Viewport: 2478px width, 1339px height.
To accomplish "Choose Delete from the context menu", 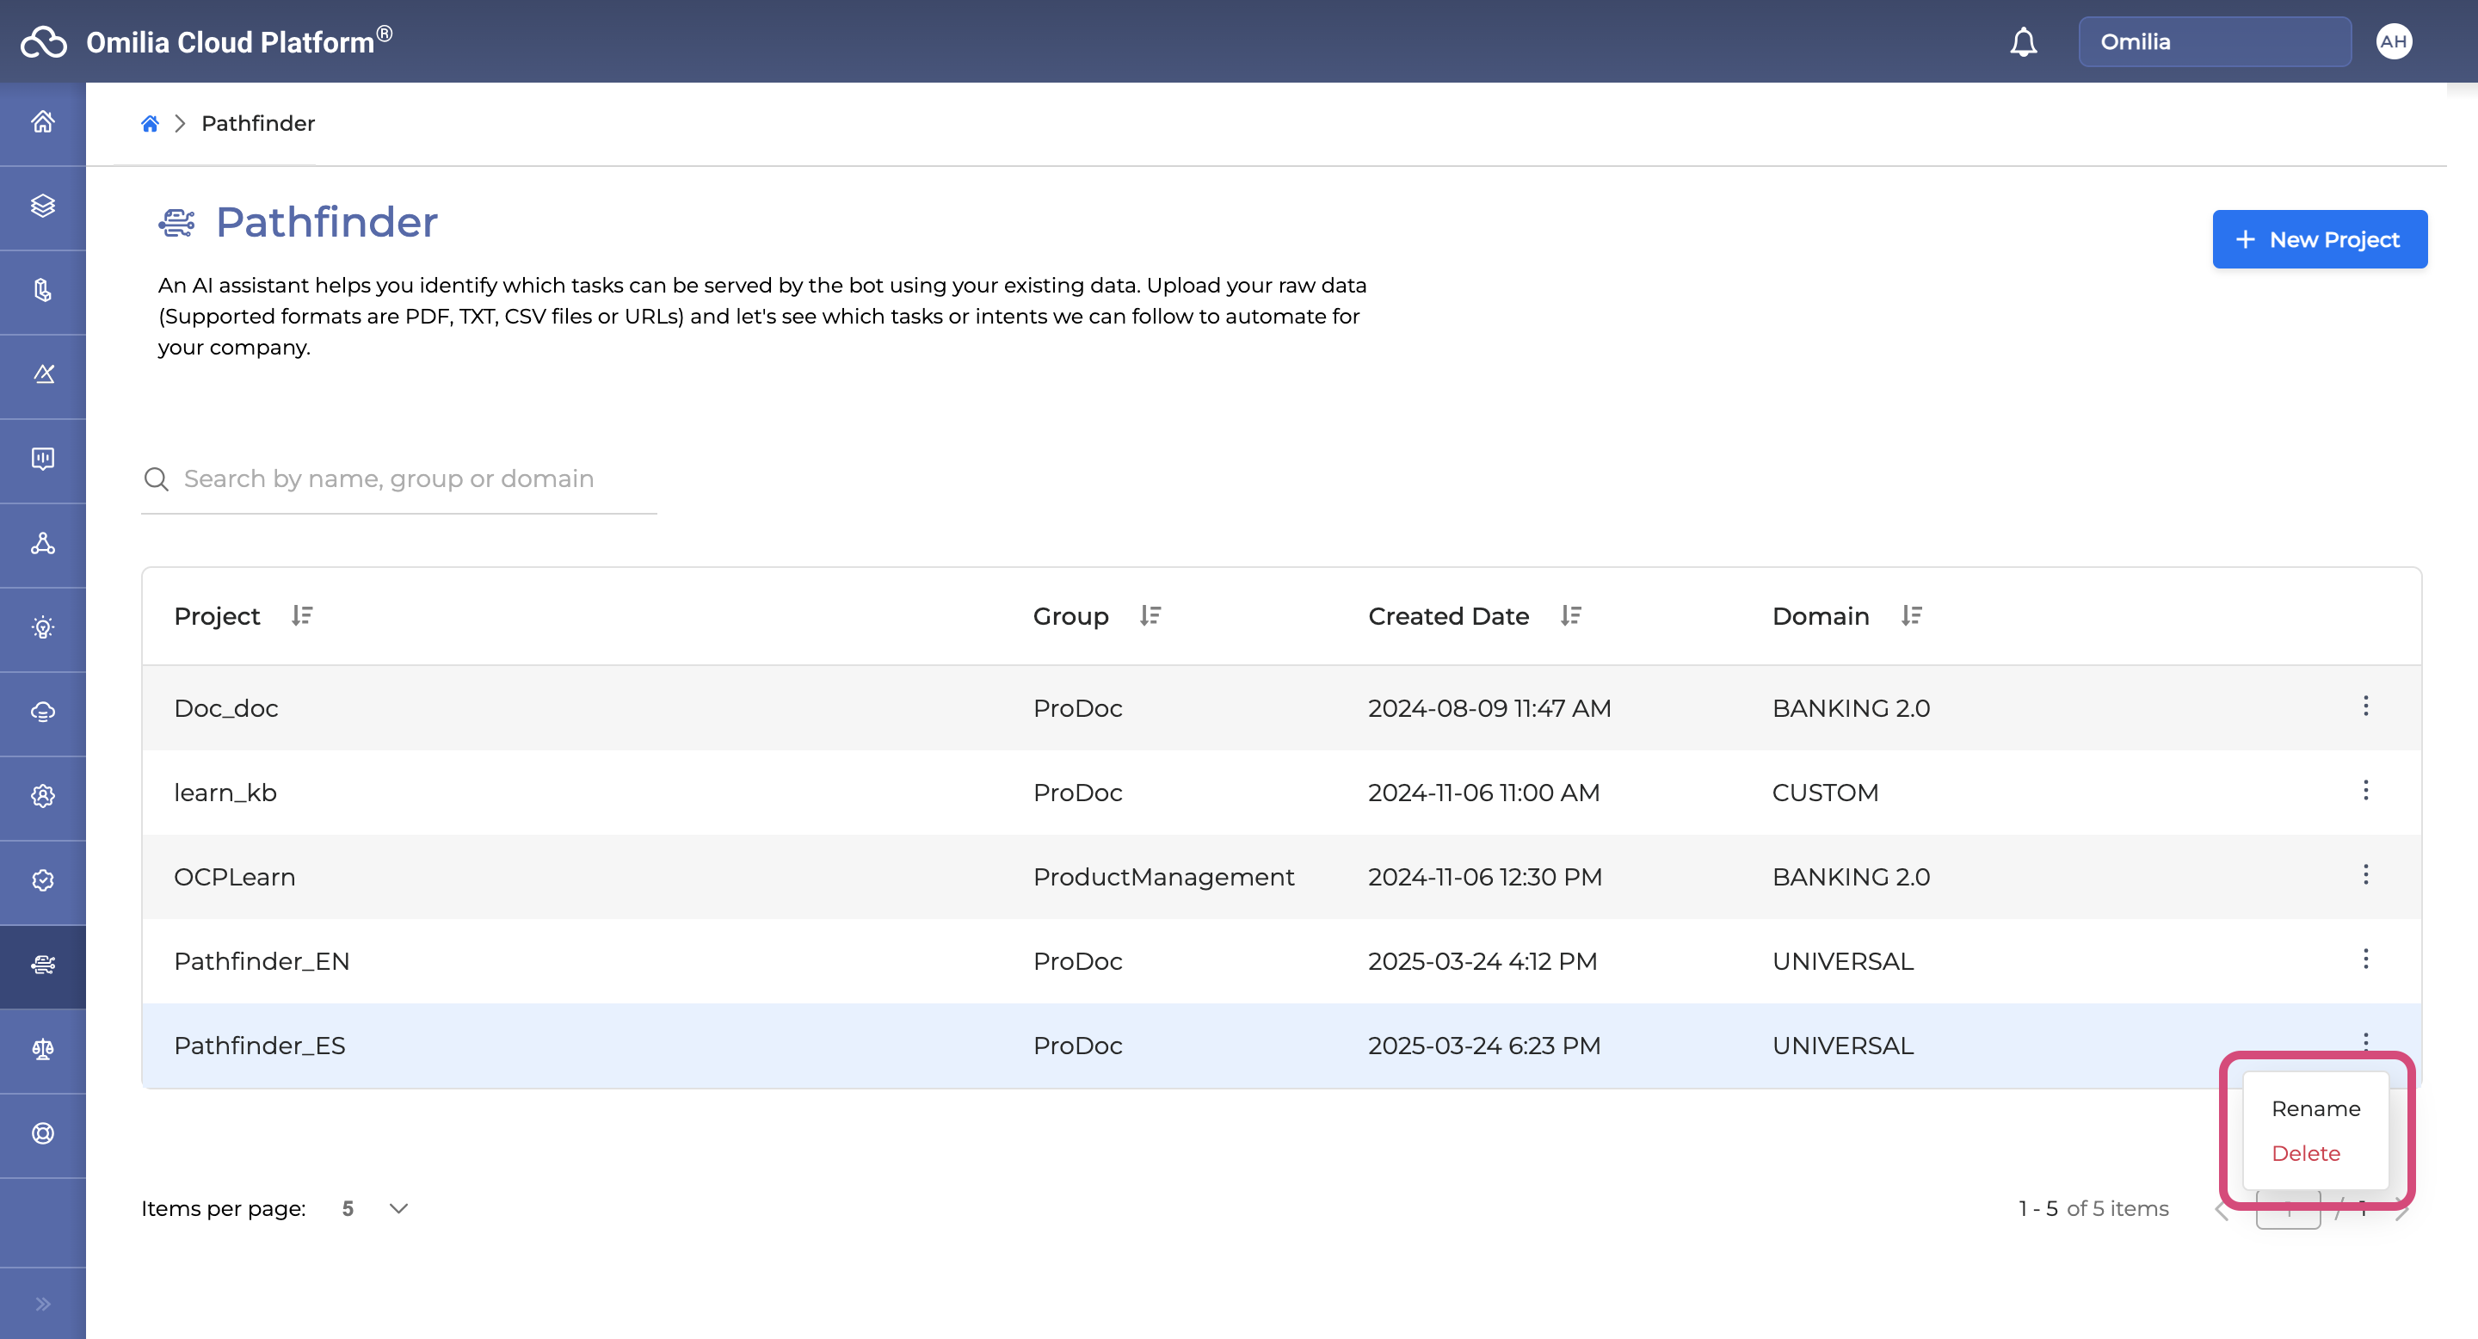I will (x=2305, y=1152).
